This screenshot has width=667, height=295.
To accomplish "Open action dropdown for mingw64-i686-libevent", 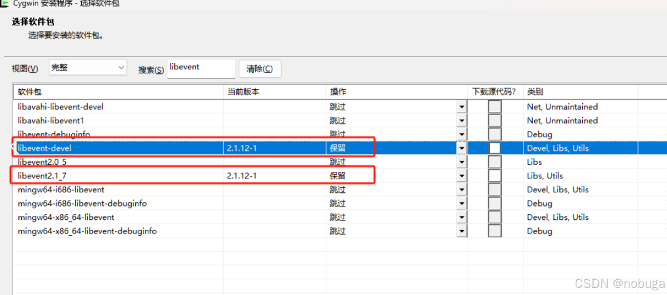I will 462,190.
